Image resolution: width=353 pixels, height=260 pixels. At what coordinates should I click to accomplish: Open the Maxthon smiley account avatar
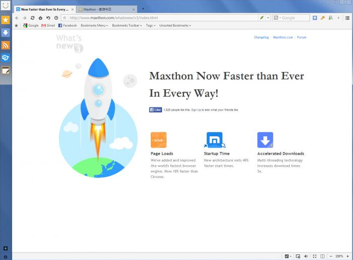click(x=6, y=5)
